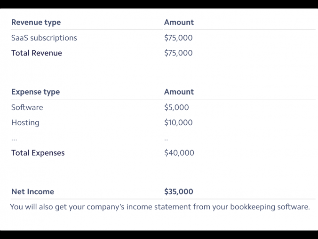Click the two-dot amount placeholder
The image size is (318, 239).
point(166,139)
